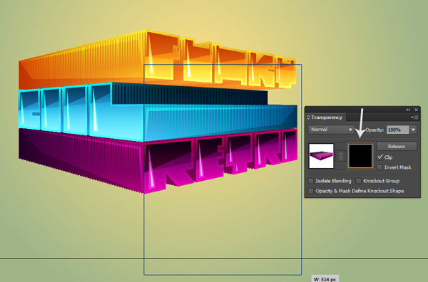Enable the Invert Mask checkbox
The height and width of the screenshot is (282, 428).
tap(379, 167)
